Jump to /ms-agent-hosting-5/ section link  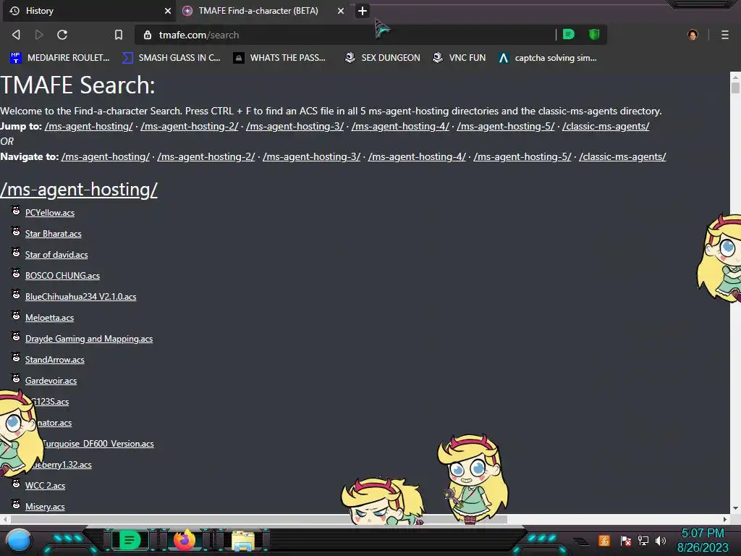click(506, 126)
